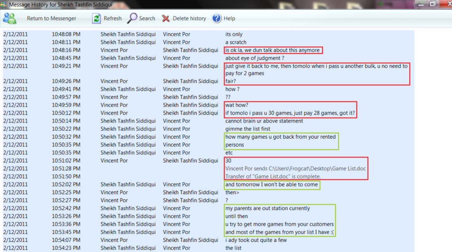Select the 'Game List.doc' file sent line
Image resolution: width=452 pixels, height=252 pixels.
point(295,169)
